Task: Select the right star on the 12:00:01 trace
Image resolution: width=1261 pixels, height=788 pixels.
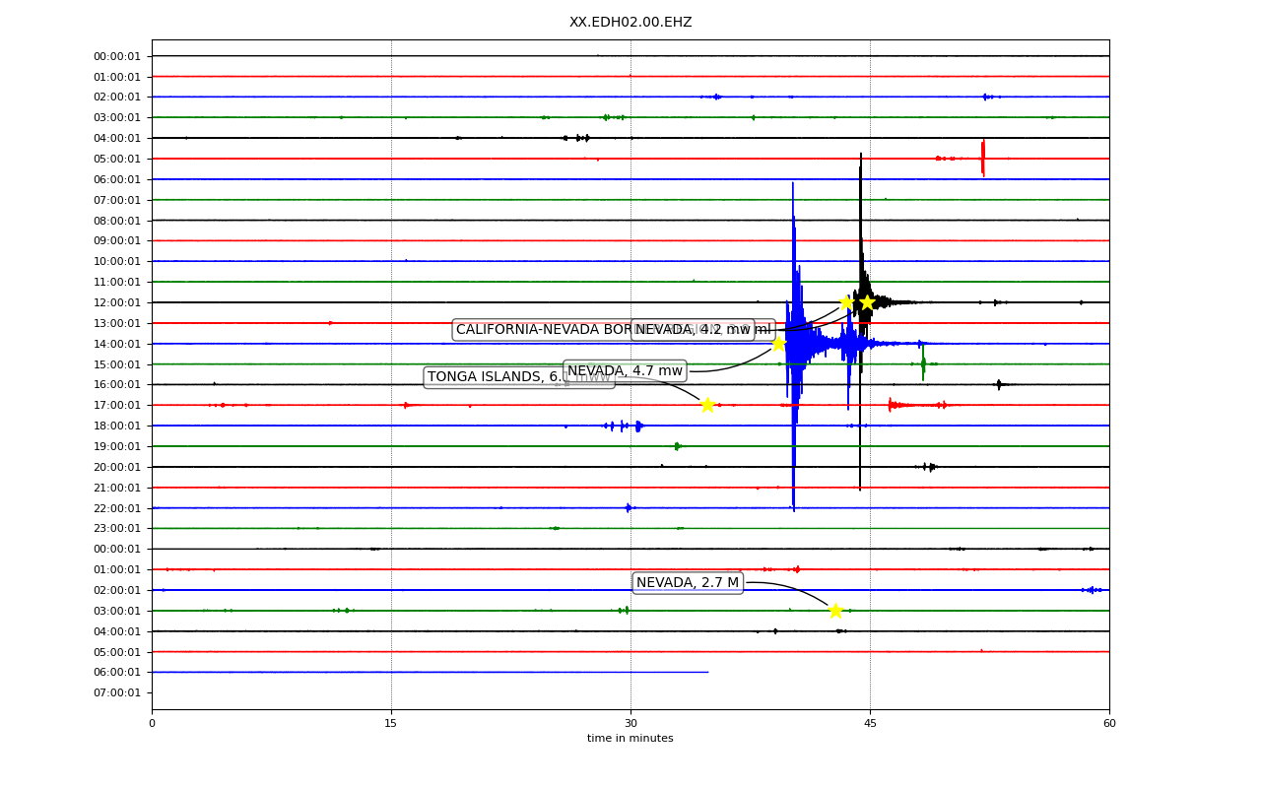Action: pyautogui.click(x=867, y=302)
